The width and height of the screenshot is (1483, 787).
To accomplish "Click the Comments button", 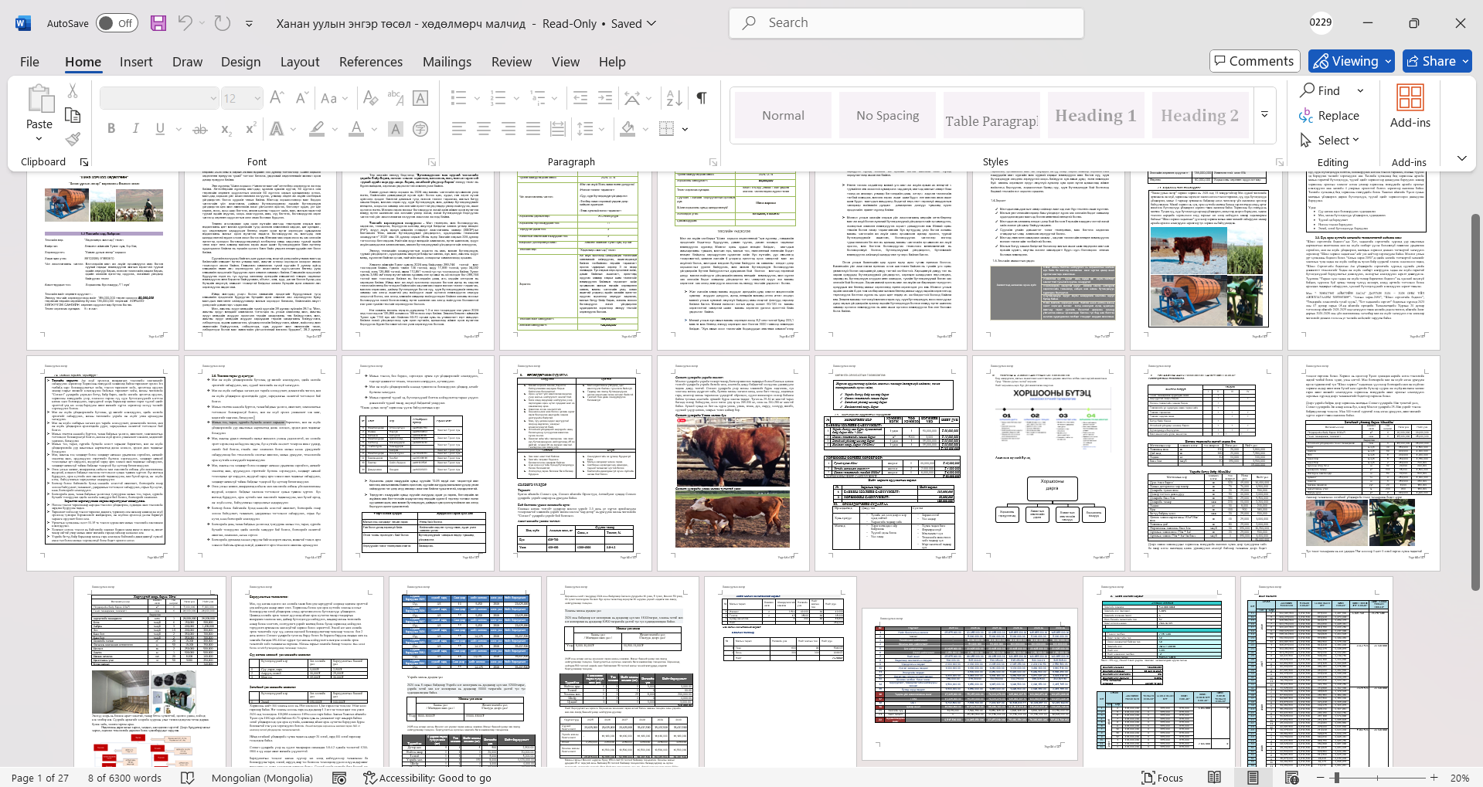I will click(x=1253, y=61).
